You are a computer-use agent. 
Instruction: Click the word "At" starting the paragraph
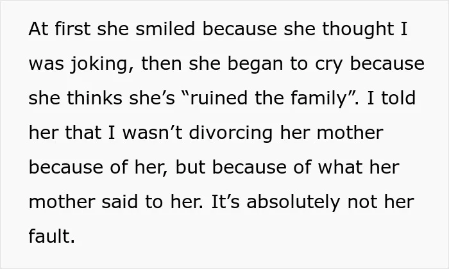[x=39, y=29]
